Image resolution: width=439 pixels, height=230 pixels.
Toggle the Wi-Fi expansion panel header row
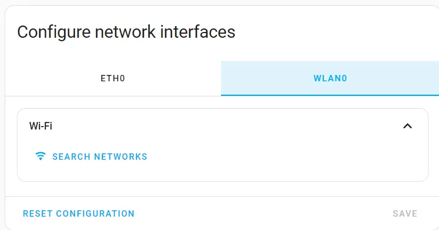[x=223, y=126]
